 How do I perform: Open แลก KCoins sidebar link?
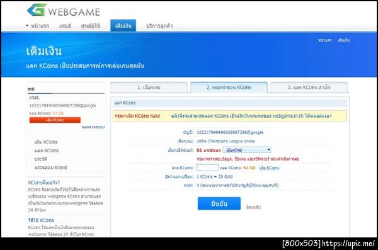[x=46, y=151]
